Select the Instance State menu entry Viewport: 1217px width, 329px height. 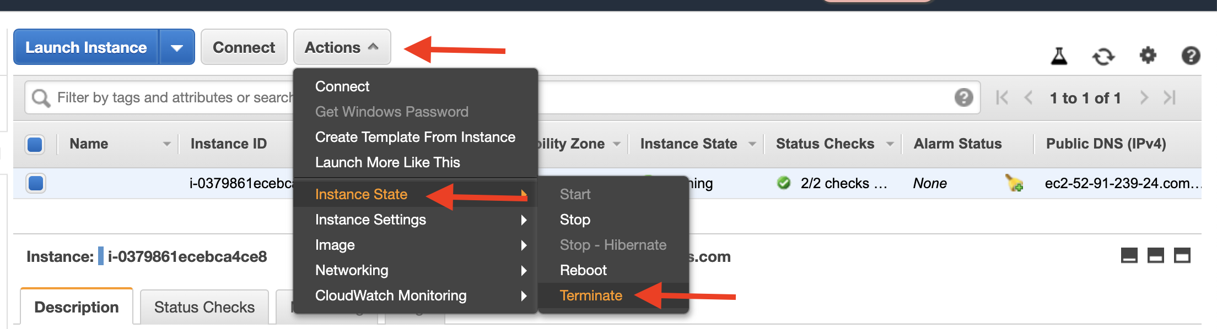(415, 194)
